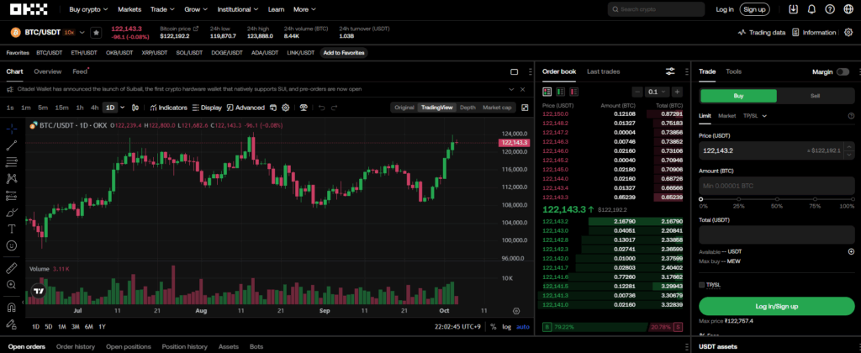Star BTC/USDT as a favorite
Screen dimensions: 861x353
(x=96, y=33)
